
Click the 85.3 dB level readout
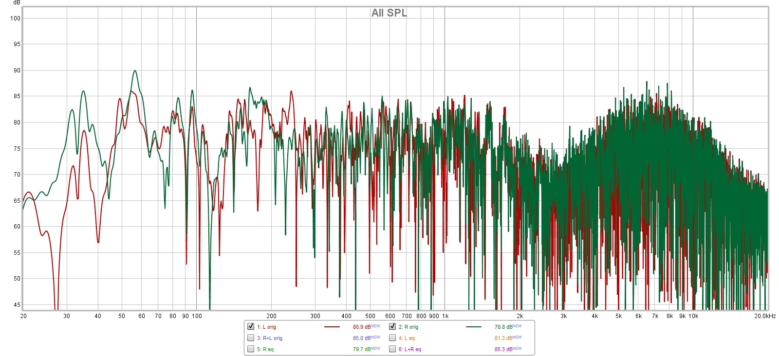point(503,349)
